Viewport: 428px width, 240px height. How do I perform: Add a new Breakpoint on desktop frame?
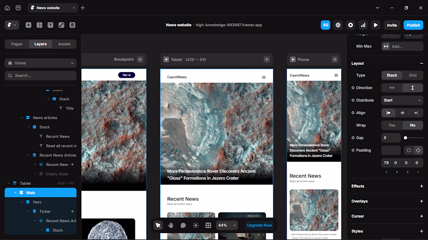click(140, 59)
